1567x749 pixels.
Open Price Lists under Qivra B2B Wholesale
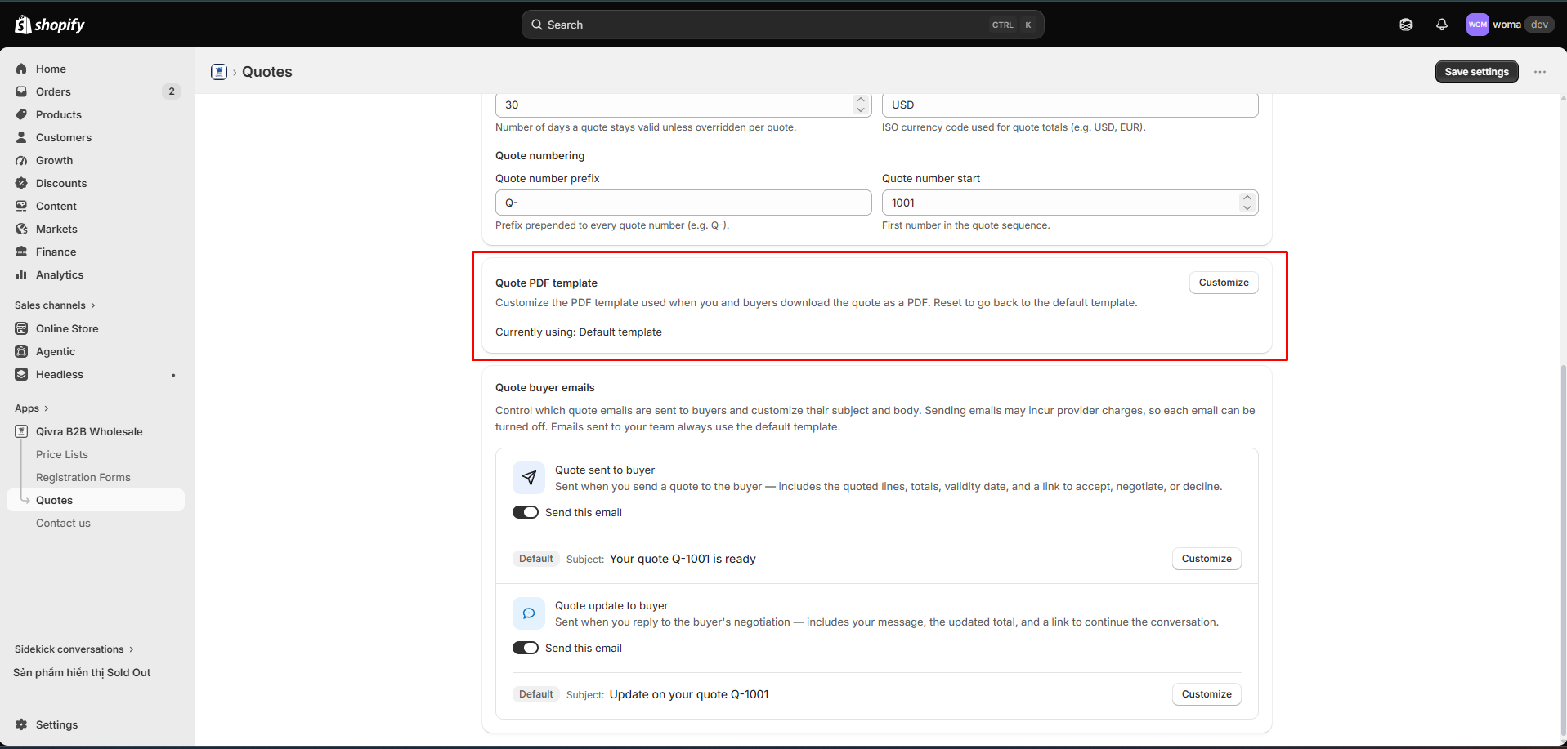click(62, 454)
